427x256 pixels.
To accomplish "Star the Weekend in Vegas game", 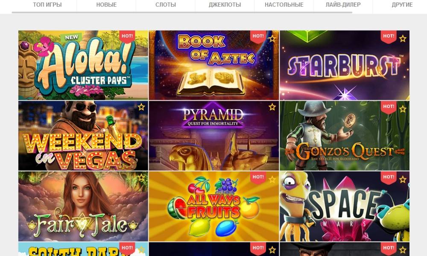I will click(x=141, y=107).
